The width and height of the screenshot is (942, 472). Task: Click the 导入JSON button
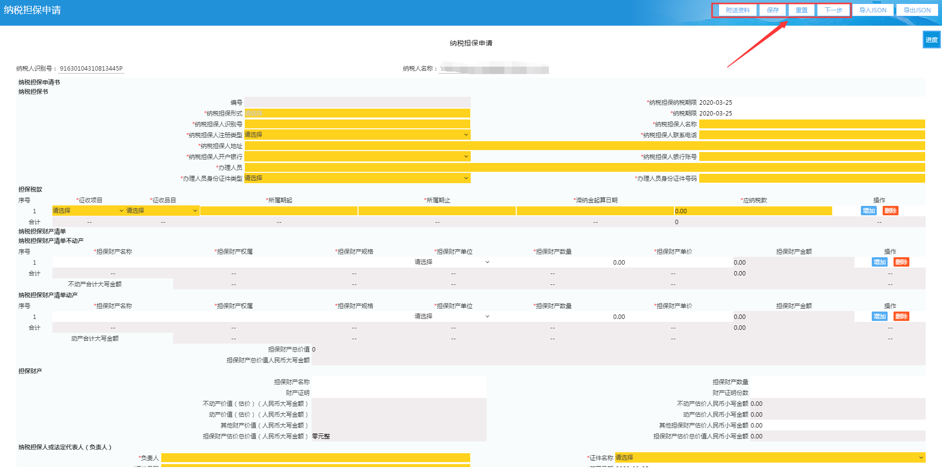pos(872,10)
